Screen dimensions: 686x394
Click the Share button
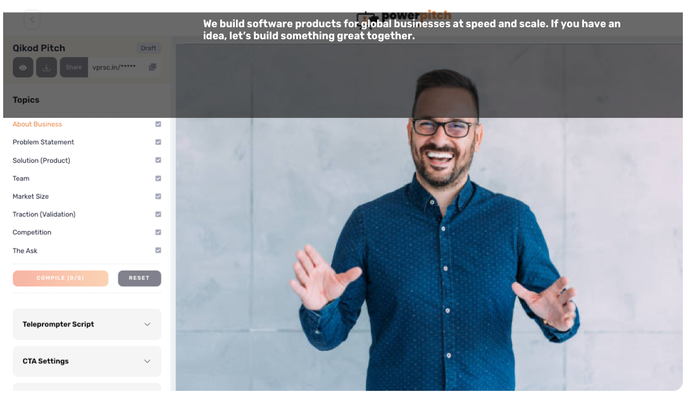[73, 67]
